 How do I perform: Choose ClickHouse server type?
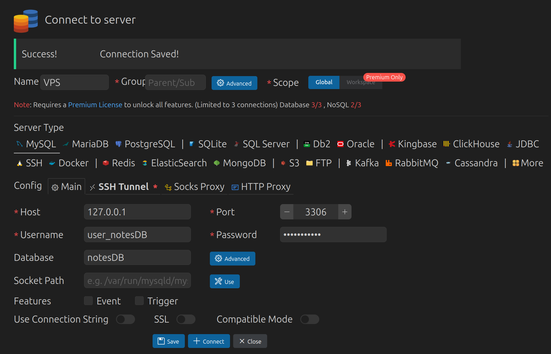click(x=471, y=144)
